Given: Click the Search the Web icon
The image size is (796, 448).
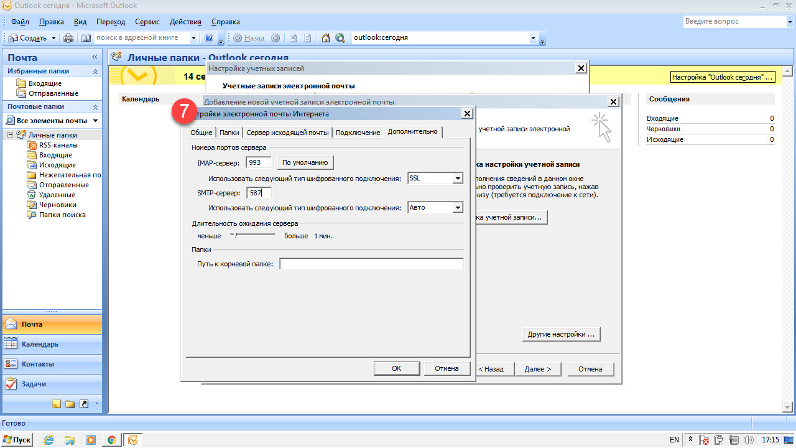Looking at the screenshot, I should [x=340, y=38].
